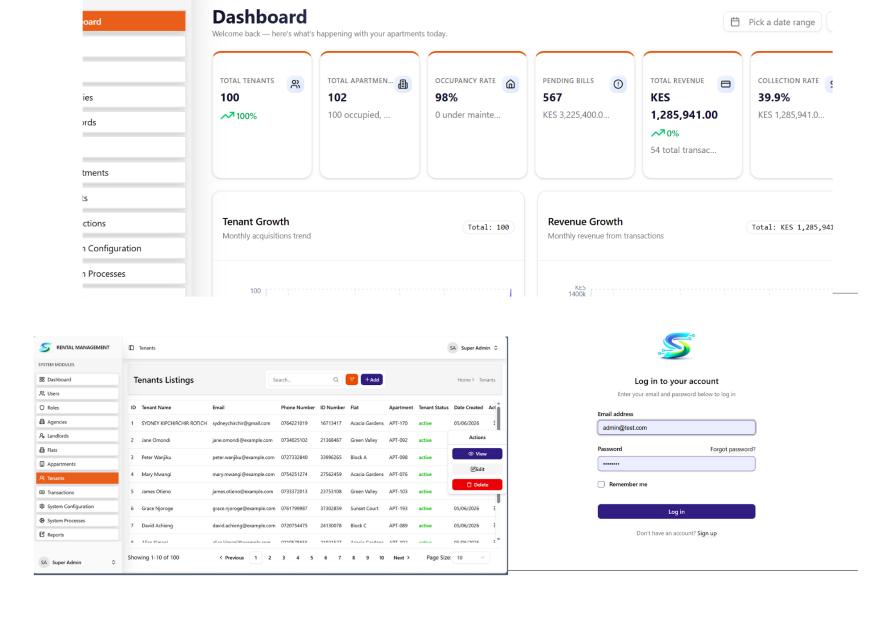
Task: Click the Sign up link
Action: click(707, 533)
